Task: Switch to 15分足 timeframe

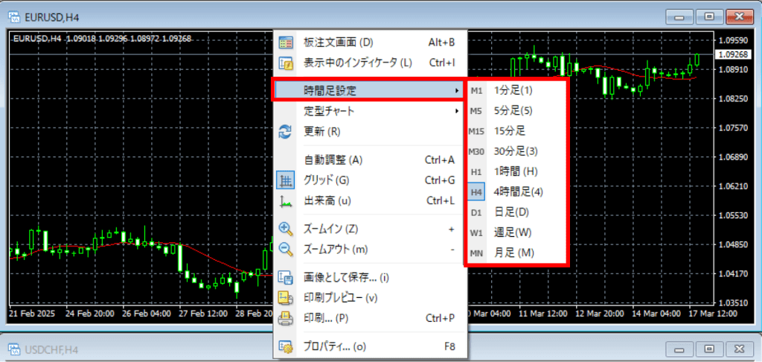Action: [516, 131]
